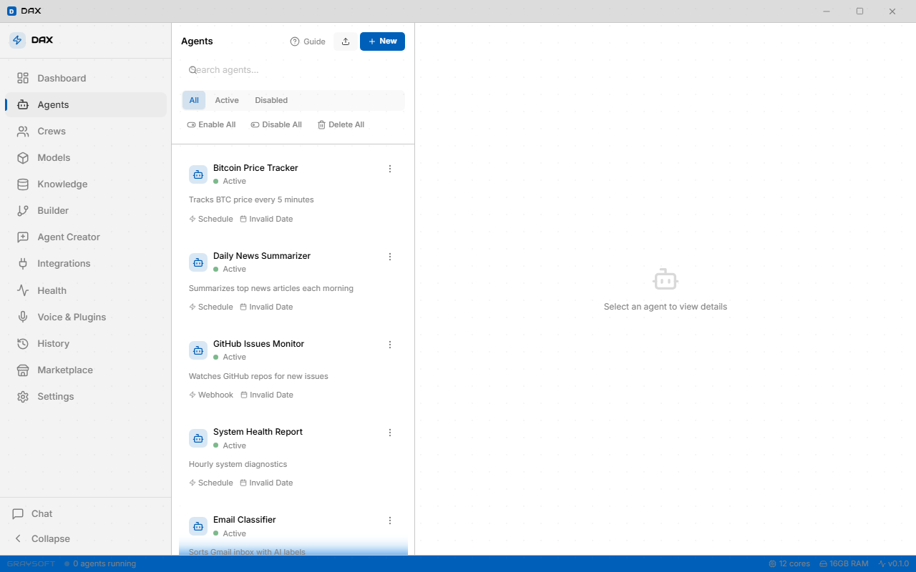
Task: Click the Integrations plug icon
Action: coord(23,264)
